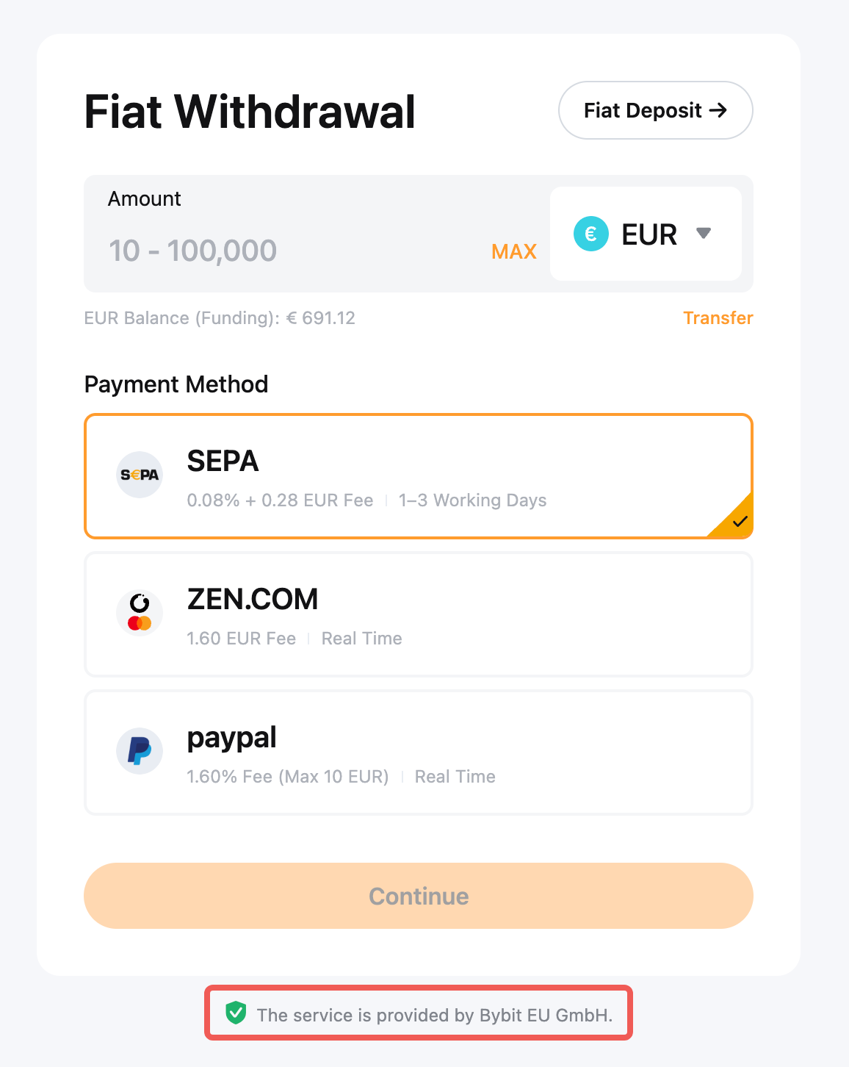Open the Transfer link

click(718, 318)
